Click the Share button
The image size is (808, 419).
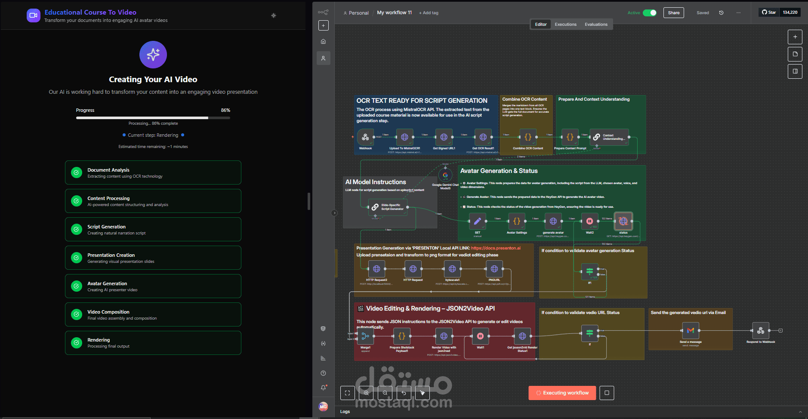click(x=674, y=13)
